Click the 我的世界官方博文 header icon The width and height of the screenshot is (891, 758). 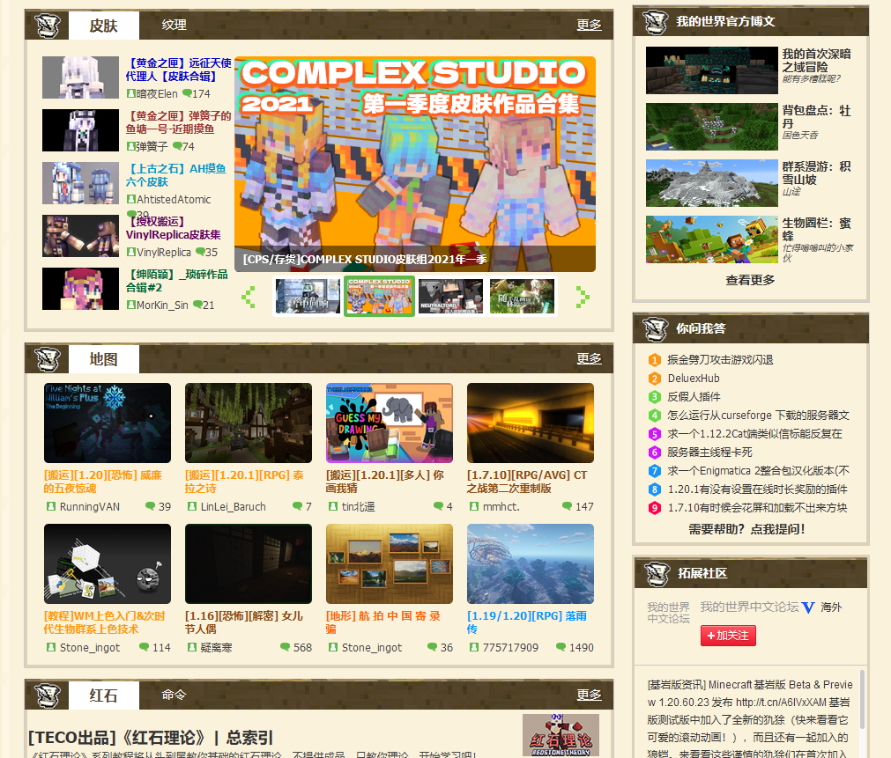[x=655, y=22]
